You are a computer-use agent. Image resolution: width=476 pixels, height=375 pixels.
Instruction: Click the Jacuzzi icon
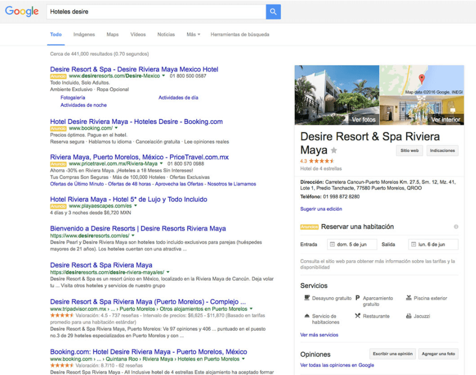pyautogui.click(x=408, y=316)
